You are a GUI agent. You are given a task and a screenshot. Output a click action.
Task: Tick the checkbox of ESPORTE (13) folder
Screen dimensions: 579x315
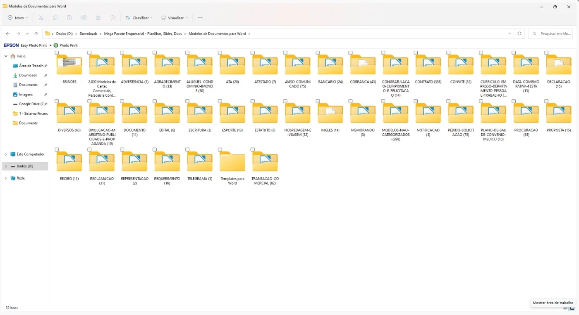(x=220, y=101)
